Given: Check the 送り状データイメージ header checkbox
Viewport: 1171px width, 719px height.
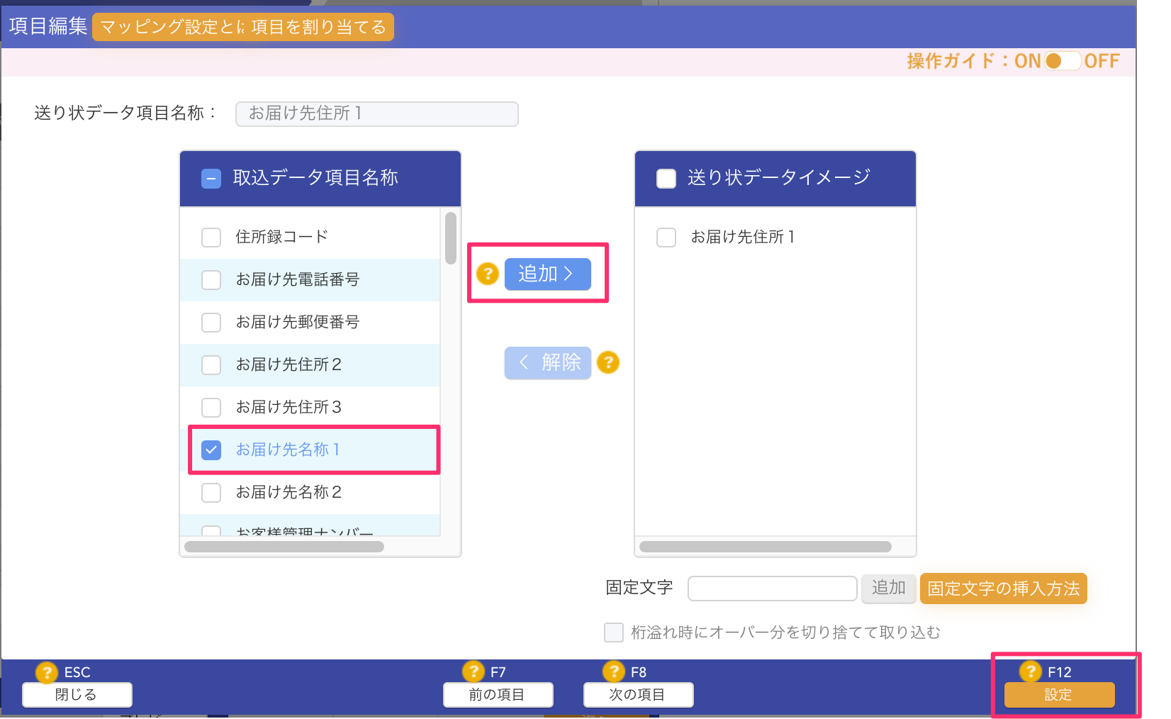Looking at the screenshot, I should click(x=666, y=178).
